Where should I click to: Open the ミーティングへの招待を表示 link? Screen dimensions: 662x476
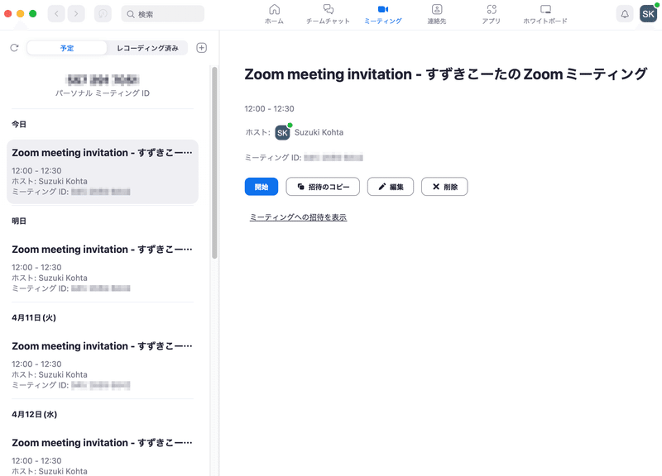pos(298,217)
